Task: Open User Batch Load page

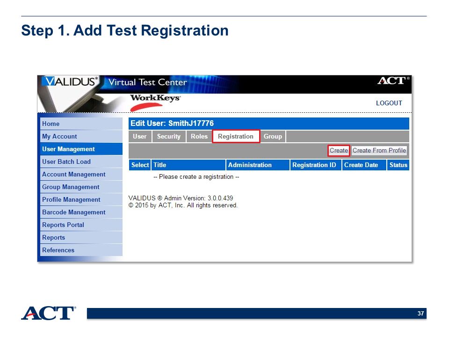Action: point(81,161)
